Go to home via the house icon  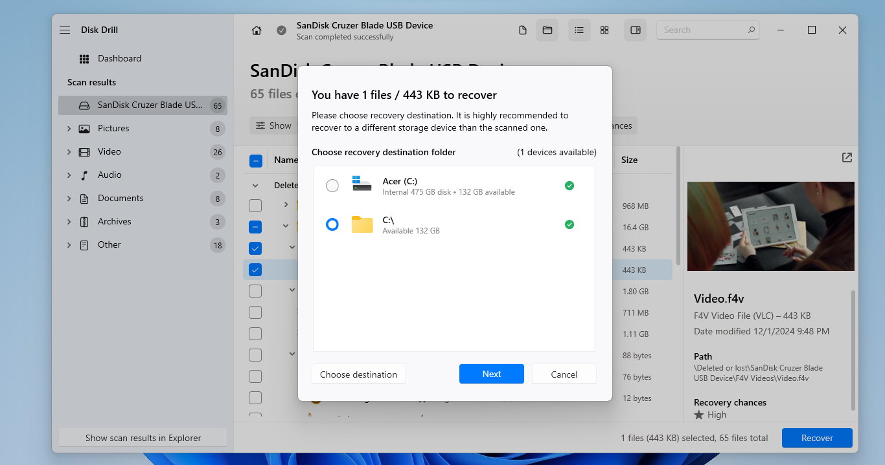257,30
